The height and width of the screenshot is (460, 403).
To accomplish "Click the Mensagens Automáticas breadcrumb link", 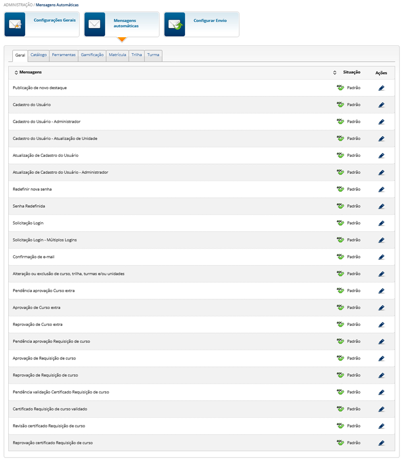I will tap(57, 5).
